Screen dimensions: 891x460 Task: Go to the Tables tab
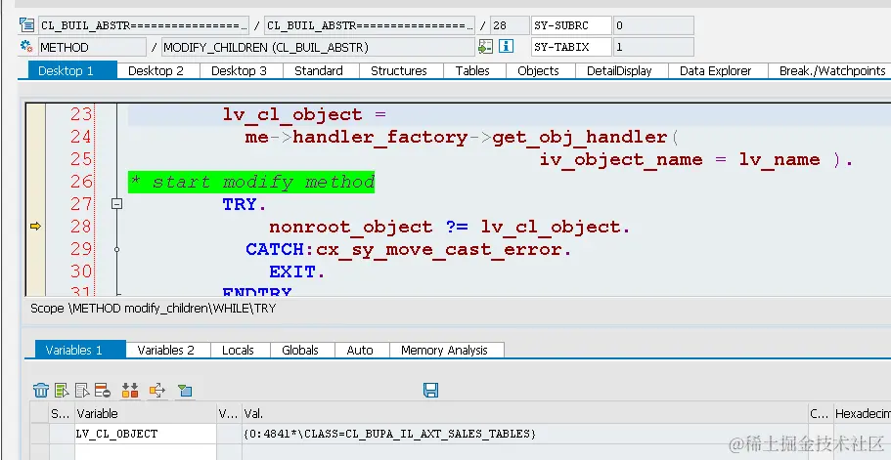pos(472,71)
